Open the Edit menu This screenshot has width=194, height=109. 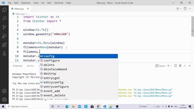(16, 3)
